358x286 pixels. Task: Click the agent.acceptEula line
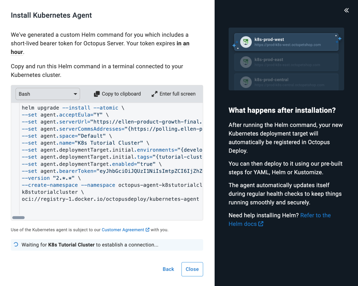[x=65, y=115]
